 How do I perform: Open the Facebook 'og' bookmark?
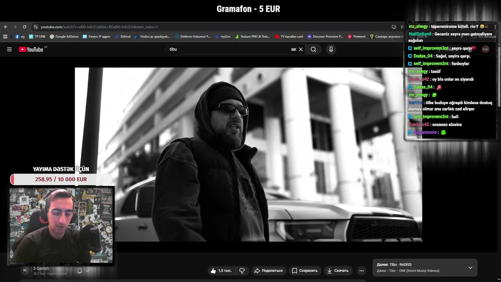point(20,36)
